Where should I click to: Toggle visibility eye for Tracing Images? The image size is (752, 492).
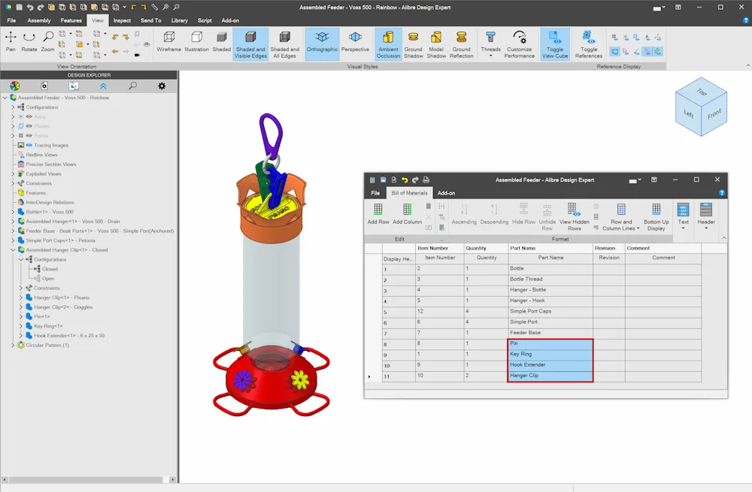pyautogui.click(x=29, y=145)
